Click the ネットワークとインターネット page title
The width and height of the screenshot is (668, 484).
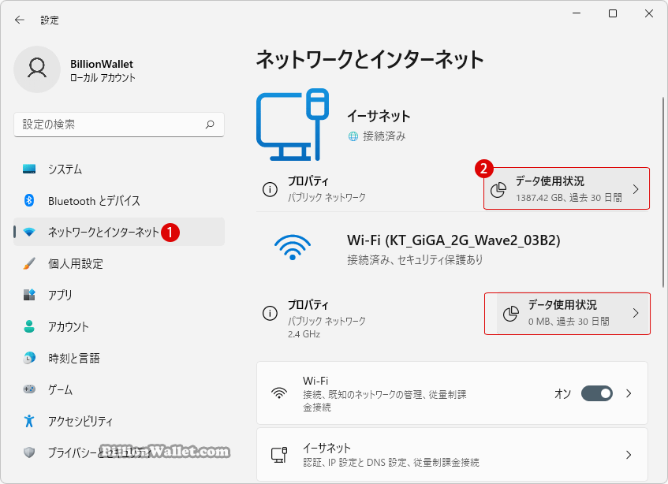click(370, 59)
